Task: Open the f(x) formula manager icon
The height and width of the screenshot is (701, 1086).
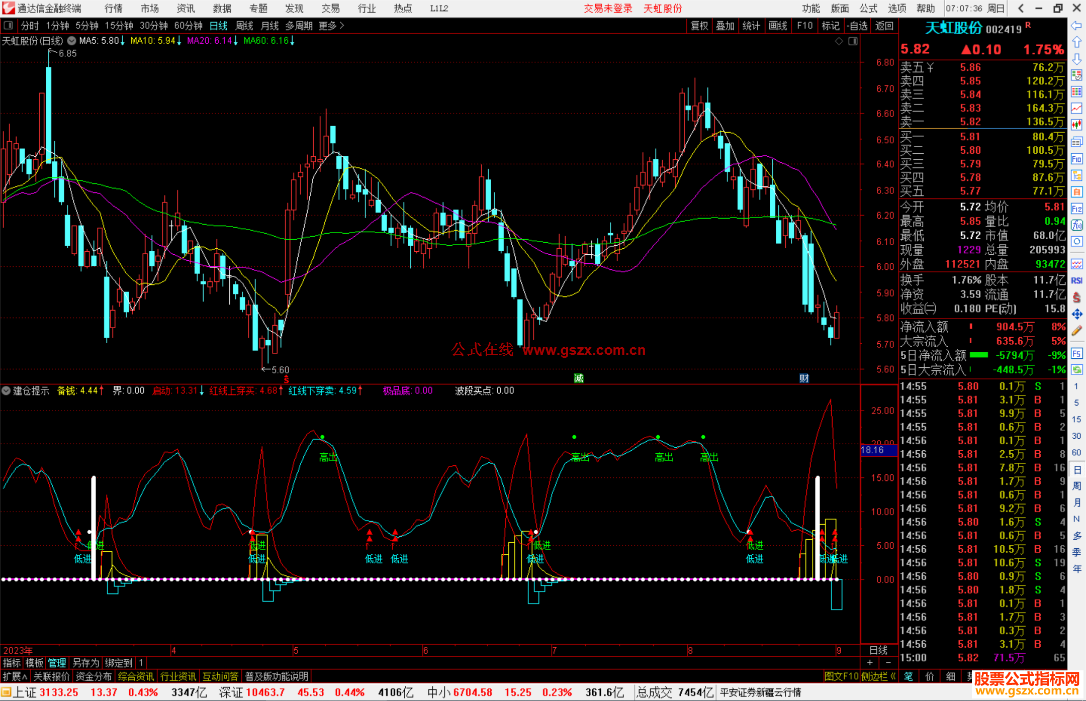Action: [x=1076, y=225]
